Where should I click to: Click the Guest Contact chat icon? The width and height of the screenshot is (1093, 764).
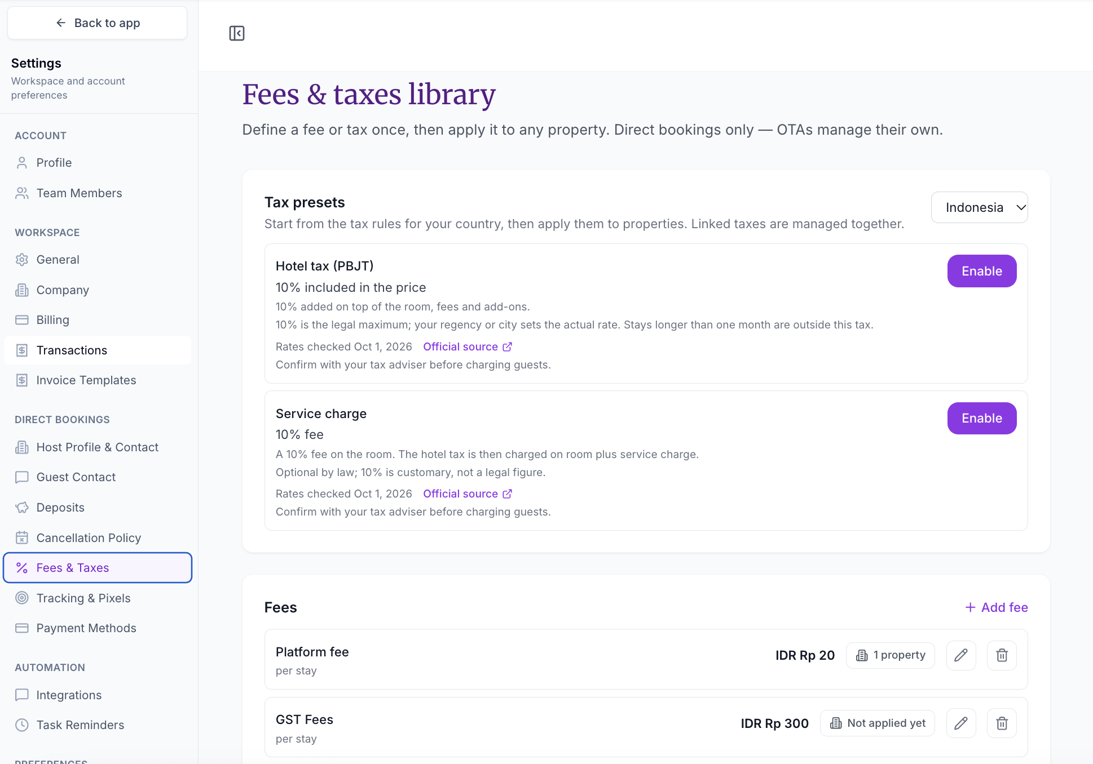point(22,477)
